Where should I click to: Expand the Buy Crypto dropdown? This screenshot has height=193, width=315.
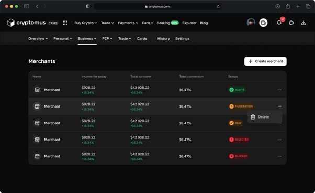point(86,23)
